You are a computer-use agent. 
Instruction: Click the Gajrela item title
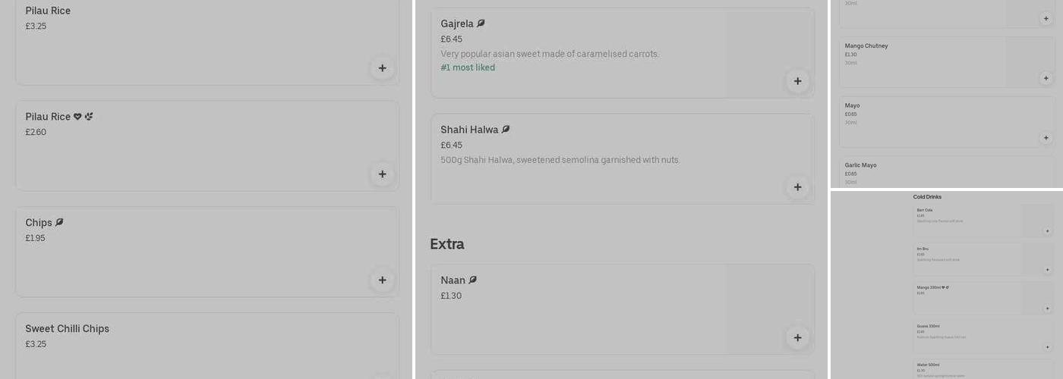tap(456, 24)
